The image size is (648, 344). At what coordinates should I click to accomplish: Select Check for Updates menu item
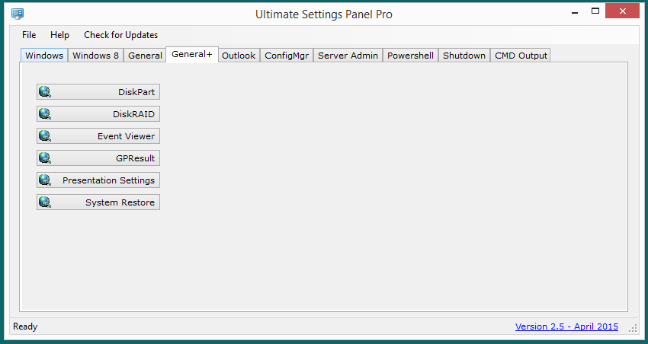120,35
